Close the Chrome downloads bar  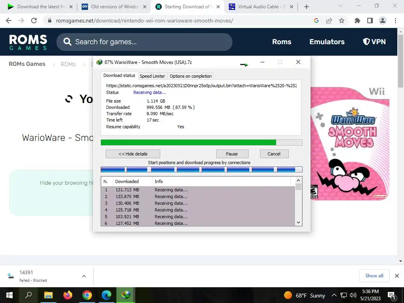point(397,276)
